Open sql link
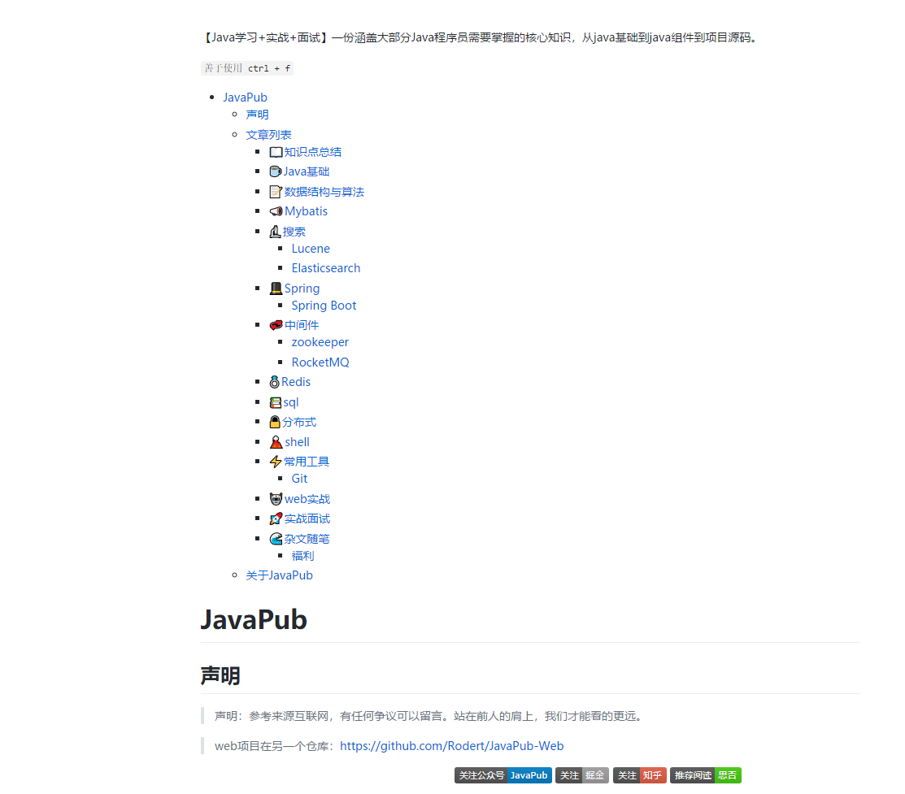The width and height of the screenshot is (905, 794). pyautogui.click(x=291, y=402)
